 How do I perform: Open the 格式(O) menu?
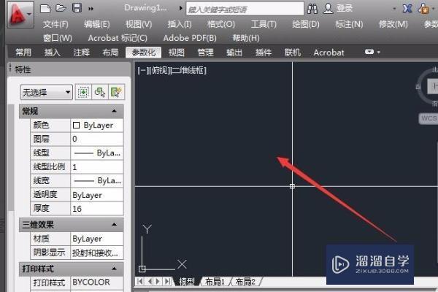pos(221,24)
